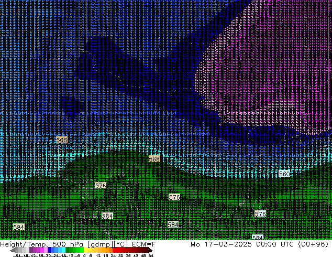Click the 'ECMWF' model name
Viewport: 332px width, 257px height.
(x=144, y=244)
